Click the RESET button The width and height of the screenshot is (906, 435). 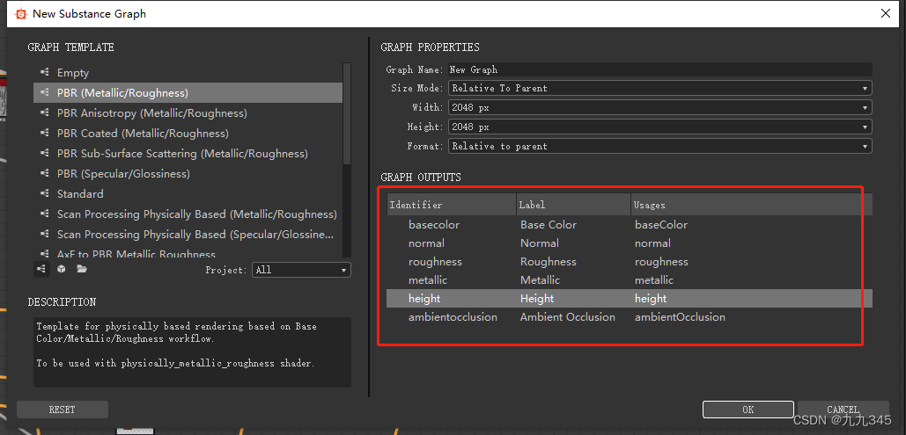point(63,410)
